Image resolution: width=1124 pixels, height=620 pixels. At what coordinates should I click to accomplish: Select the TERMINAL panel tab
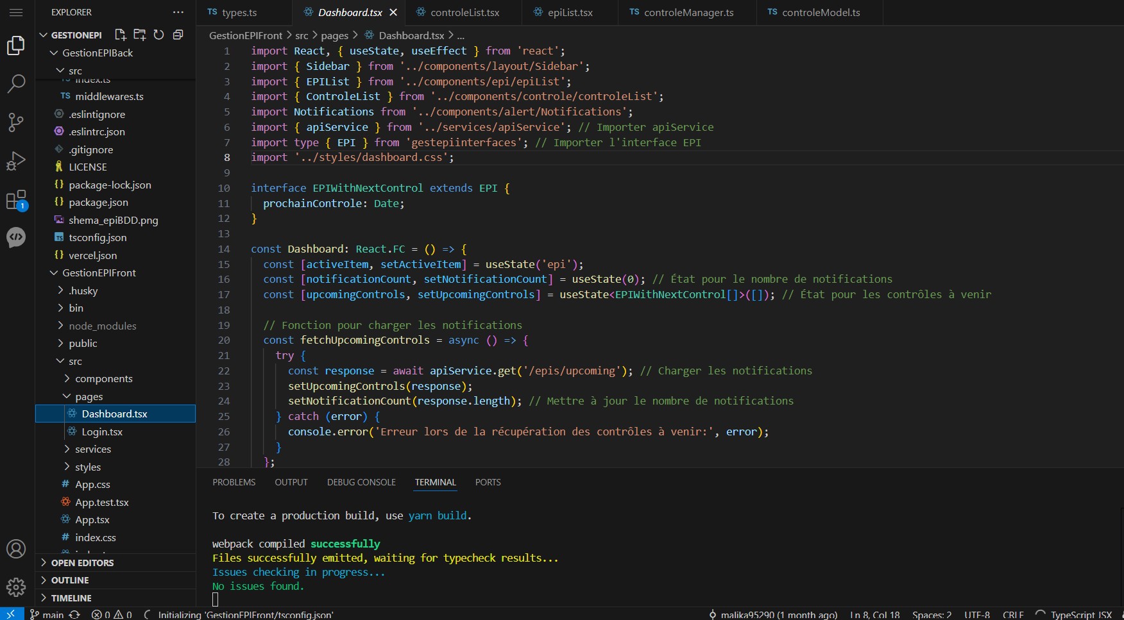coord(435,482)
